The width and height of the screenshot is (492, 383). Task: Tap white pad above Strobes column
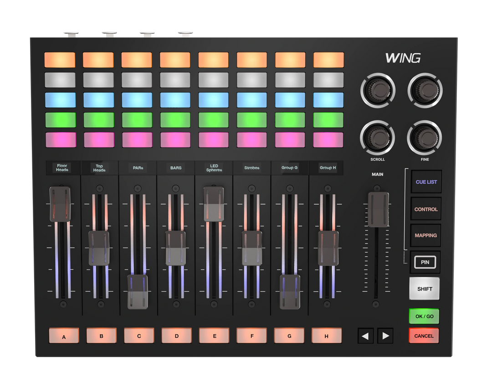tap(251, 80)
